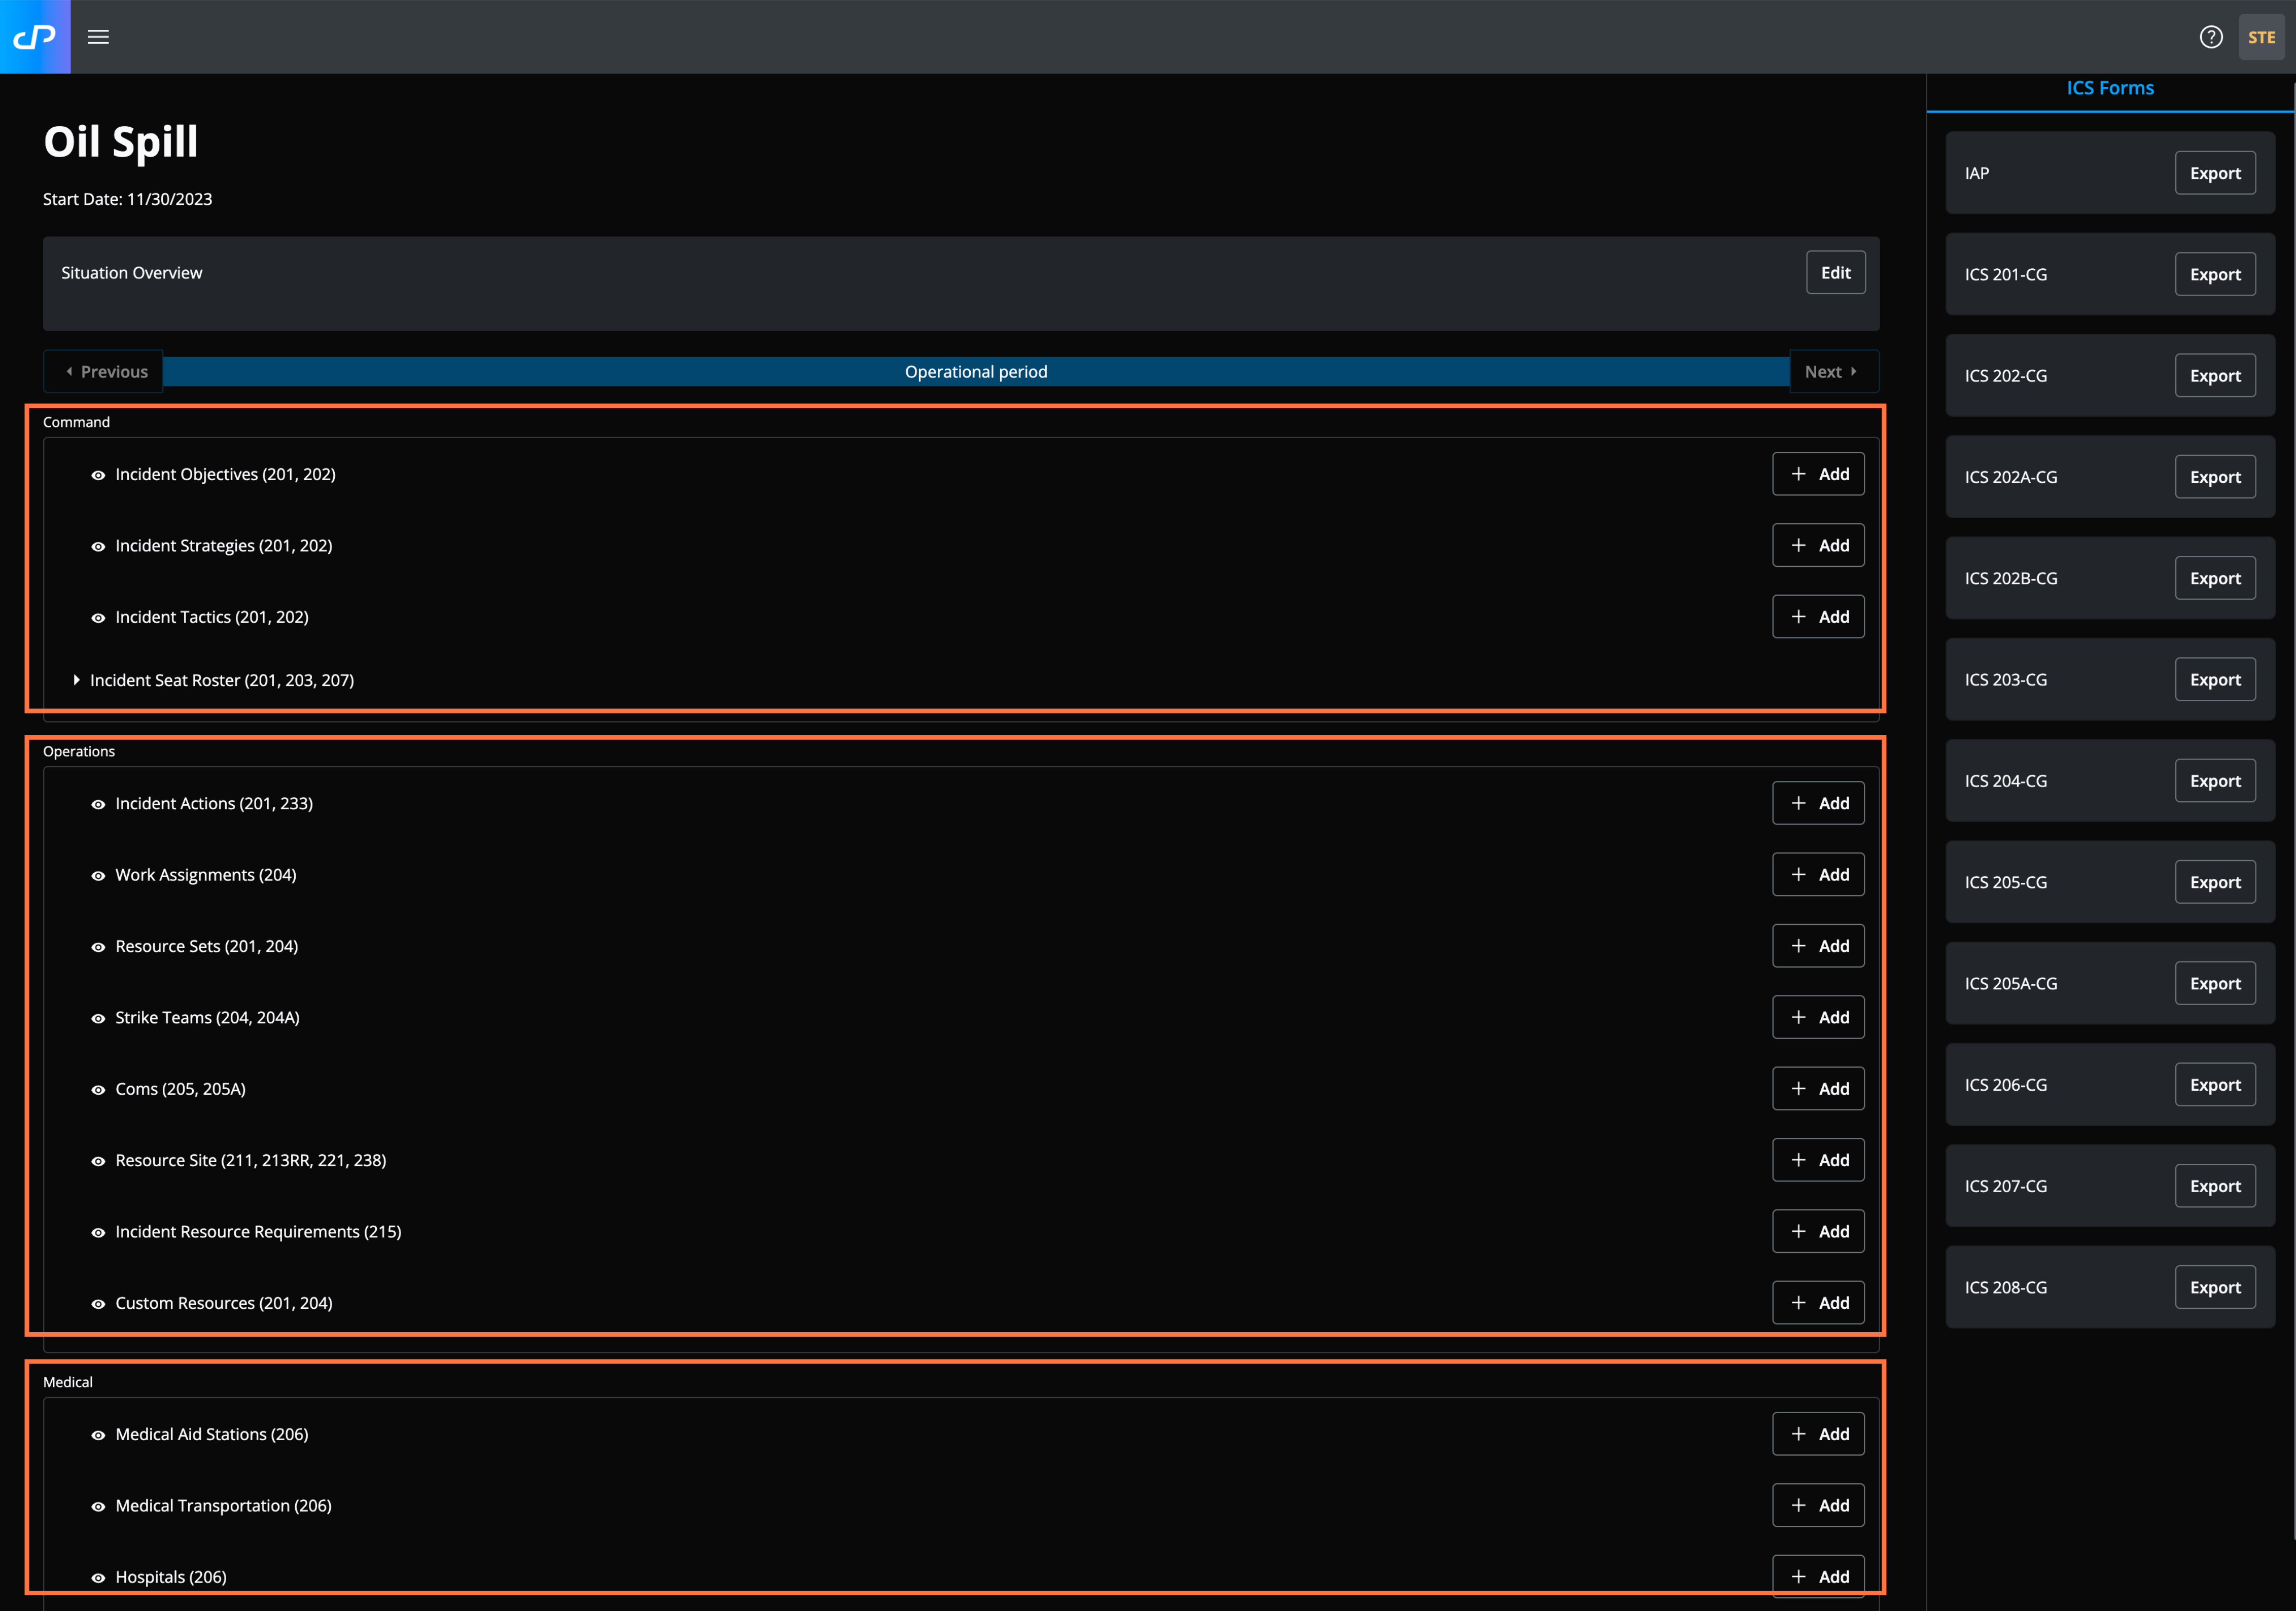Image resolution: width=2296 pixels, height=1611 pixels.
Task: Add an Incident Strategy
Action: click(x=1818, y=545)
